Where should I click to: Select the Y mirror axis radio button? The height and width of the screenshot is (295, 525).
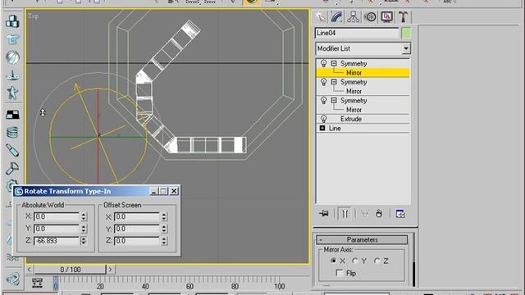[x=355, y=261]
